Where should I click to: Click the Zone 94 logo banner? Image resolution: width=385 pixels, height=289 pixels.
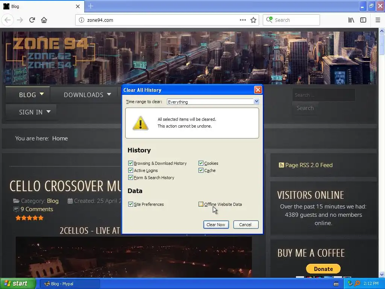click(x=50, y=53)
